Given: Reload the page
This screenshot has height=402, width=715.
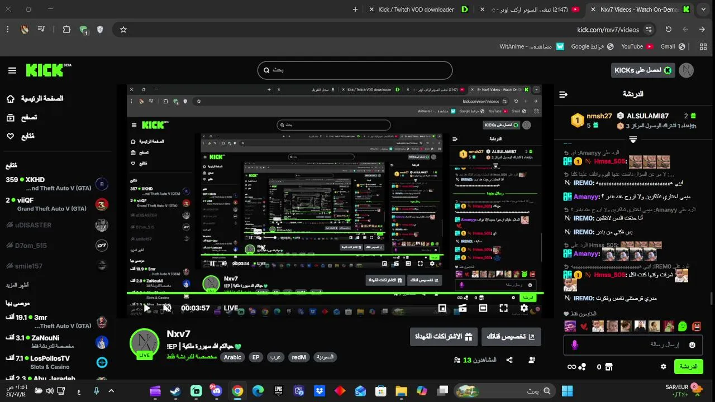Looking at the screenshot, I should (x=669, y=30).
